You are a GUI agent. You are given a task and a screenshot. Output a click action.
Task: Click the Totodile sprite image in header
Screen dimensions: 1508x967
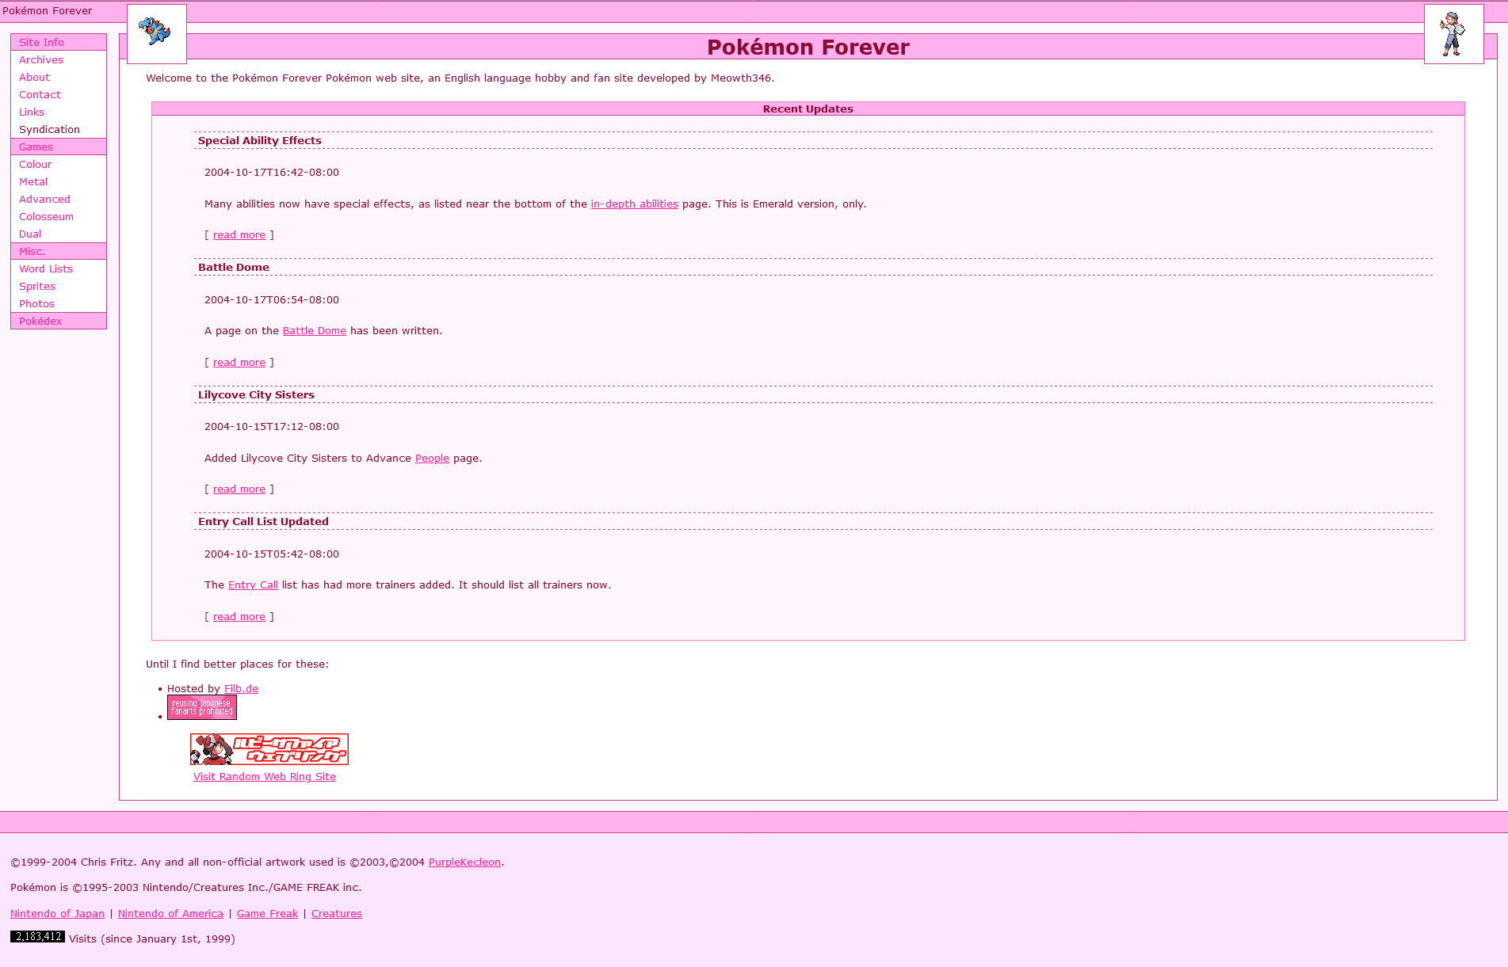tap(156, 33)
